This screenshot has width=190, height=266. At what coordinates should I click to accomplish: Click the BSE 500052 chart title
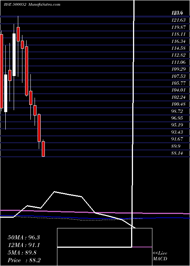(15, 5)
